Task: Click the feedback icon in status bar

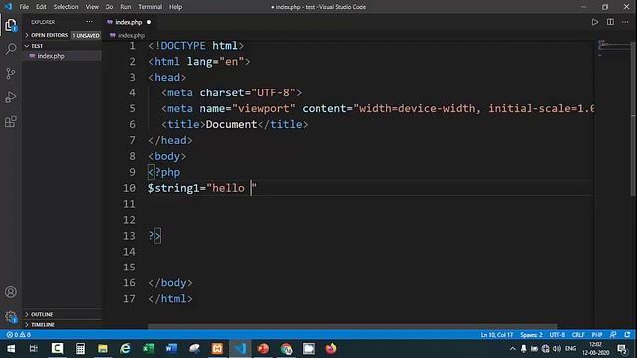Action: [x=613, y=335]
